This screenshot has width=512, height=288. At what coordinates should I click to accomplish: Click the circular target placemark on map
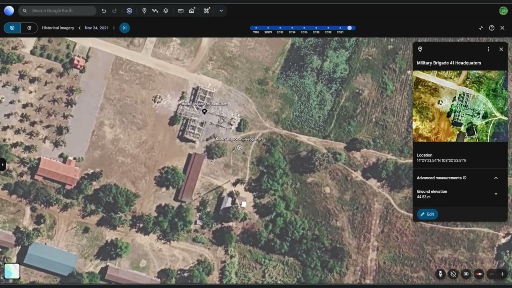pyautogui.click(x=239, y=147)
